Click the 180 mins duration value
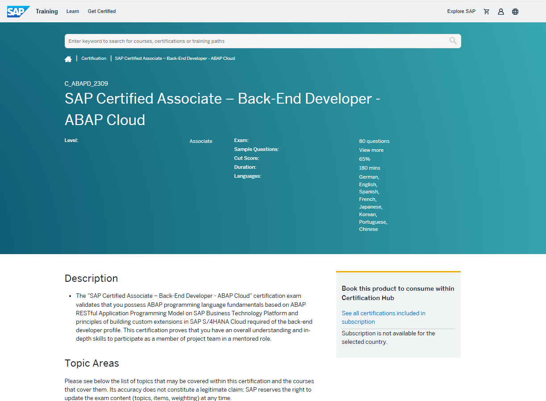Screen dimensions: 546x401 [369, 167]
